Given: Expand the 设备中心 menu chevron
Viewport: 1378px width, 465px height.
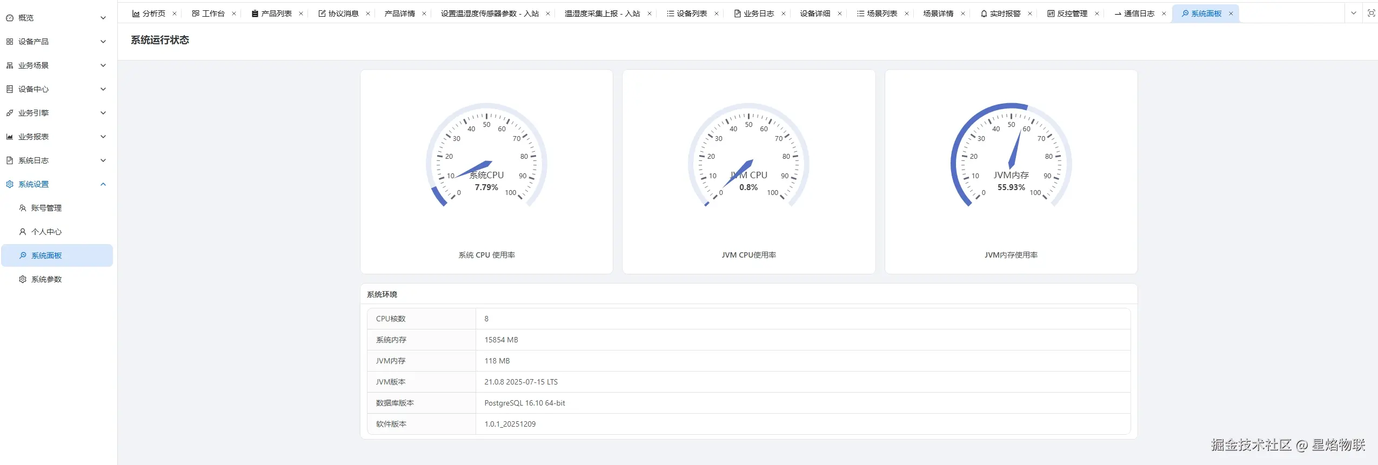Looking at the screenshot, I should (x=103, y=89).
